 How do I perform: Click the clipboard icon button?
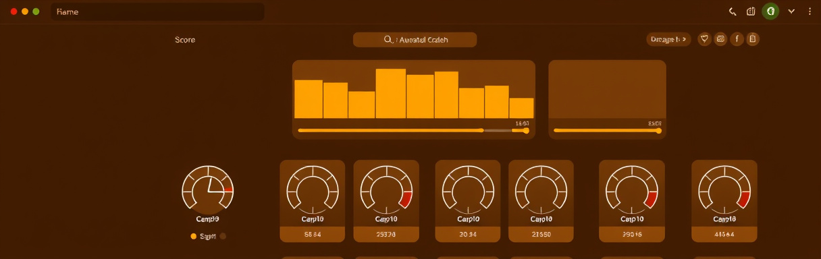click(753, 39)
